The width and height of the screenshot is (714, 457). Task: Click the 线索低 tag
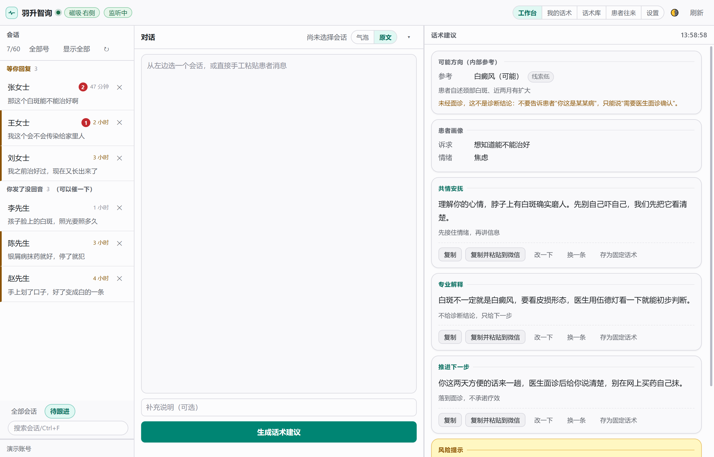(x=541, y=77)
